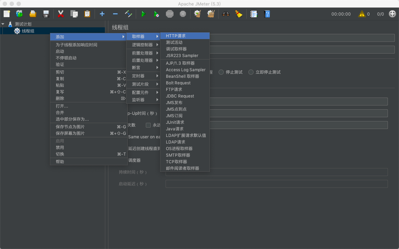The width and height of the screenshot is (399, 249).
Task: Click 不停顿启动 in context menu
Action: pyautogui.click(x=88, y=58)
